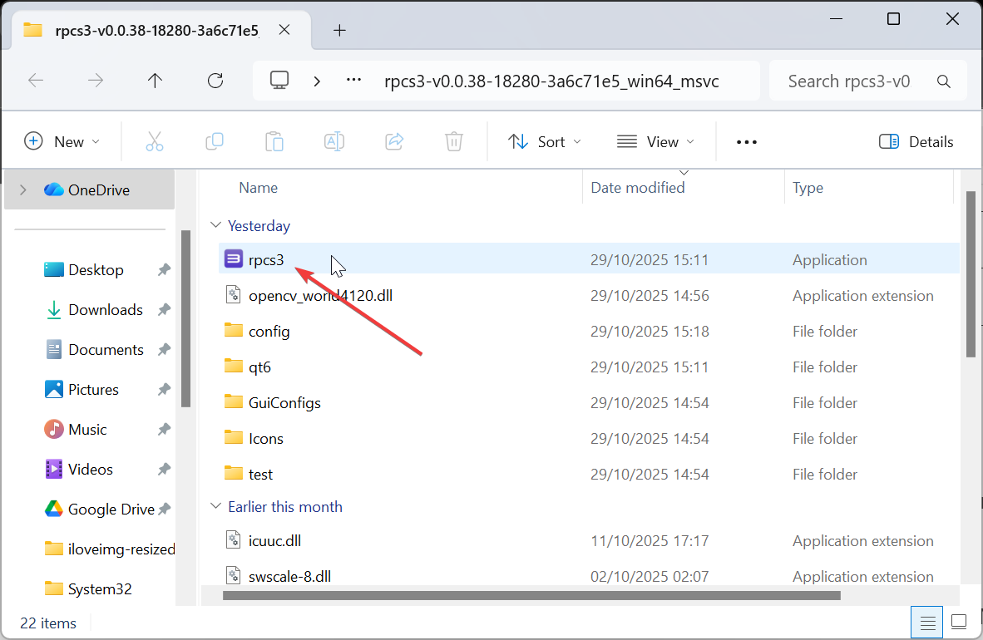The width and height of the screenshot is (983, 640).
Task: Click the Share icon in toolbar
Action: point(394,141)
